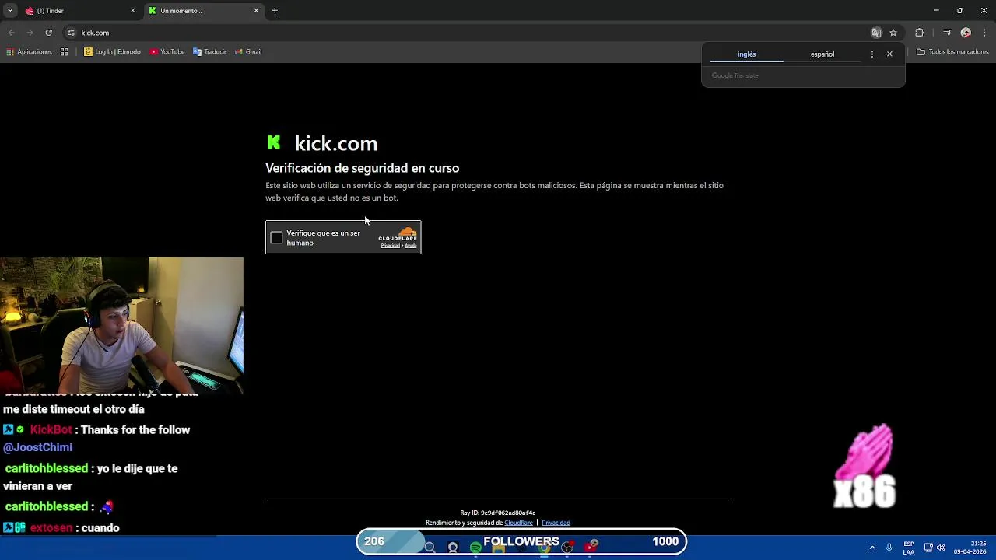Image resolution: width=996 pixels, height=560 pixels.
Task: Open the Chrome three-dot menu
Action: coord(984,33)
